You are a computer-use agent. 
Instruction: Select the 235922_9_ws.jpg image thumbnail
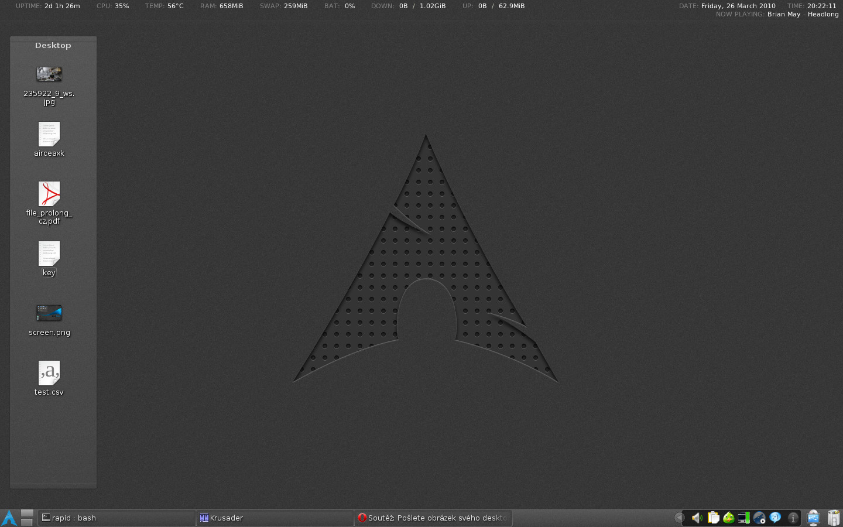click(49, 74)
